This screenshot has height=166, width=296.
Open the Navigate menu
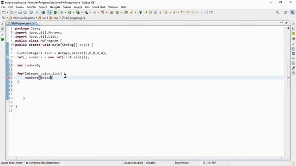[x=55, y=7]
